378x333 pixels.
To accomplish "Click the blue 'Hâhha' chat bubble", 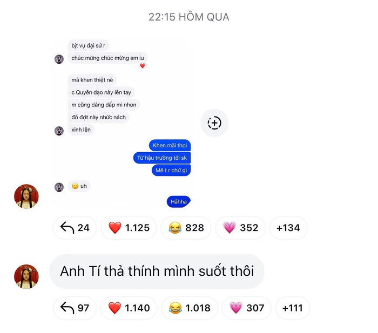I will click(x=179, y=202).
